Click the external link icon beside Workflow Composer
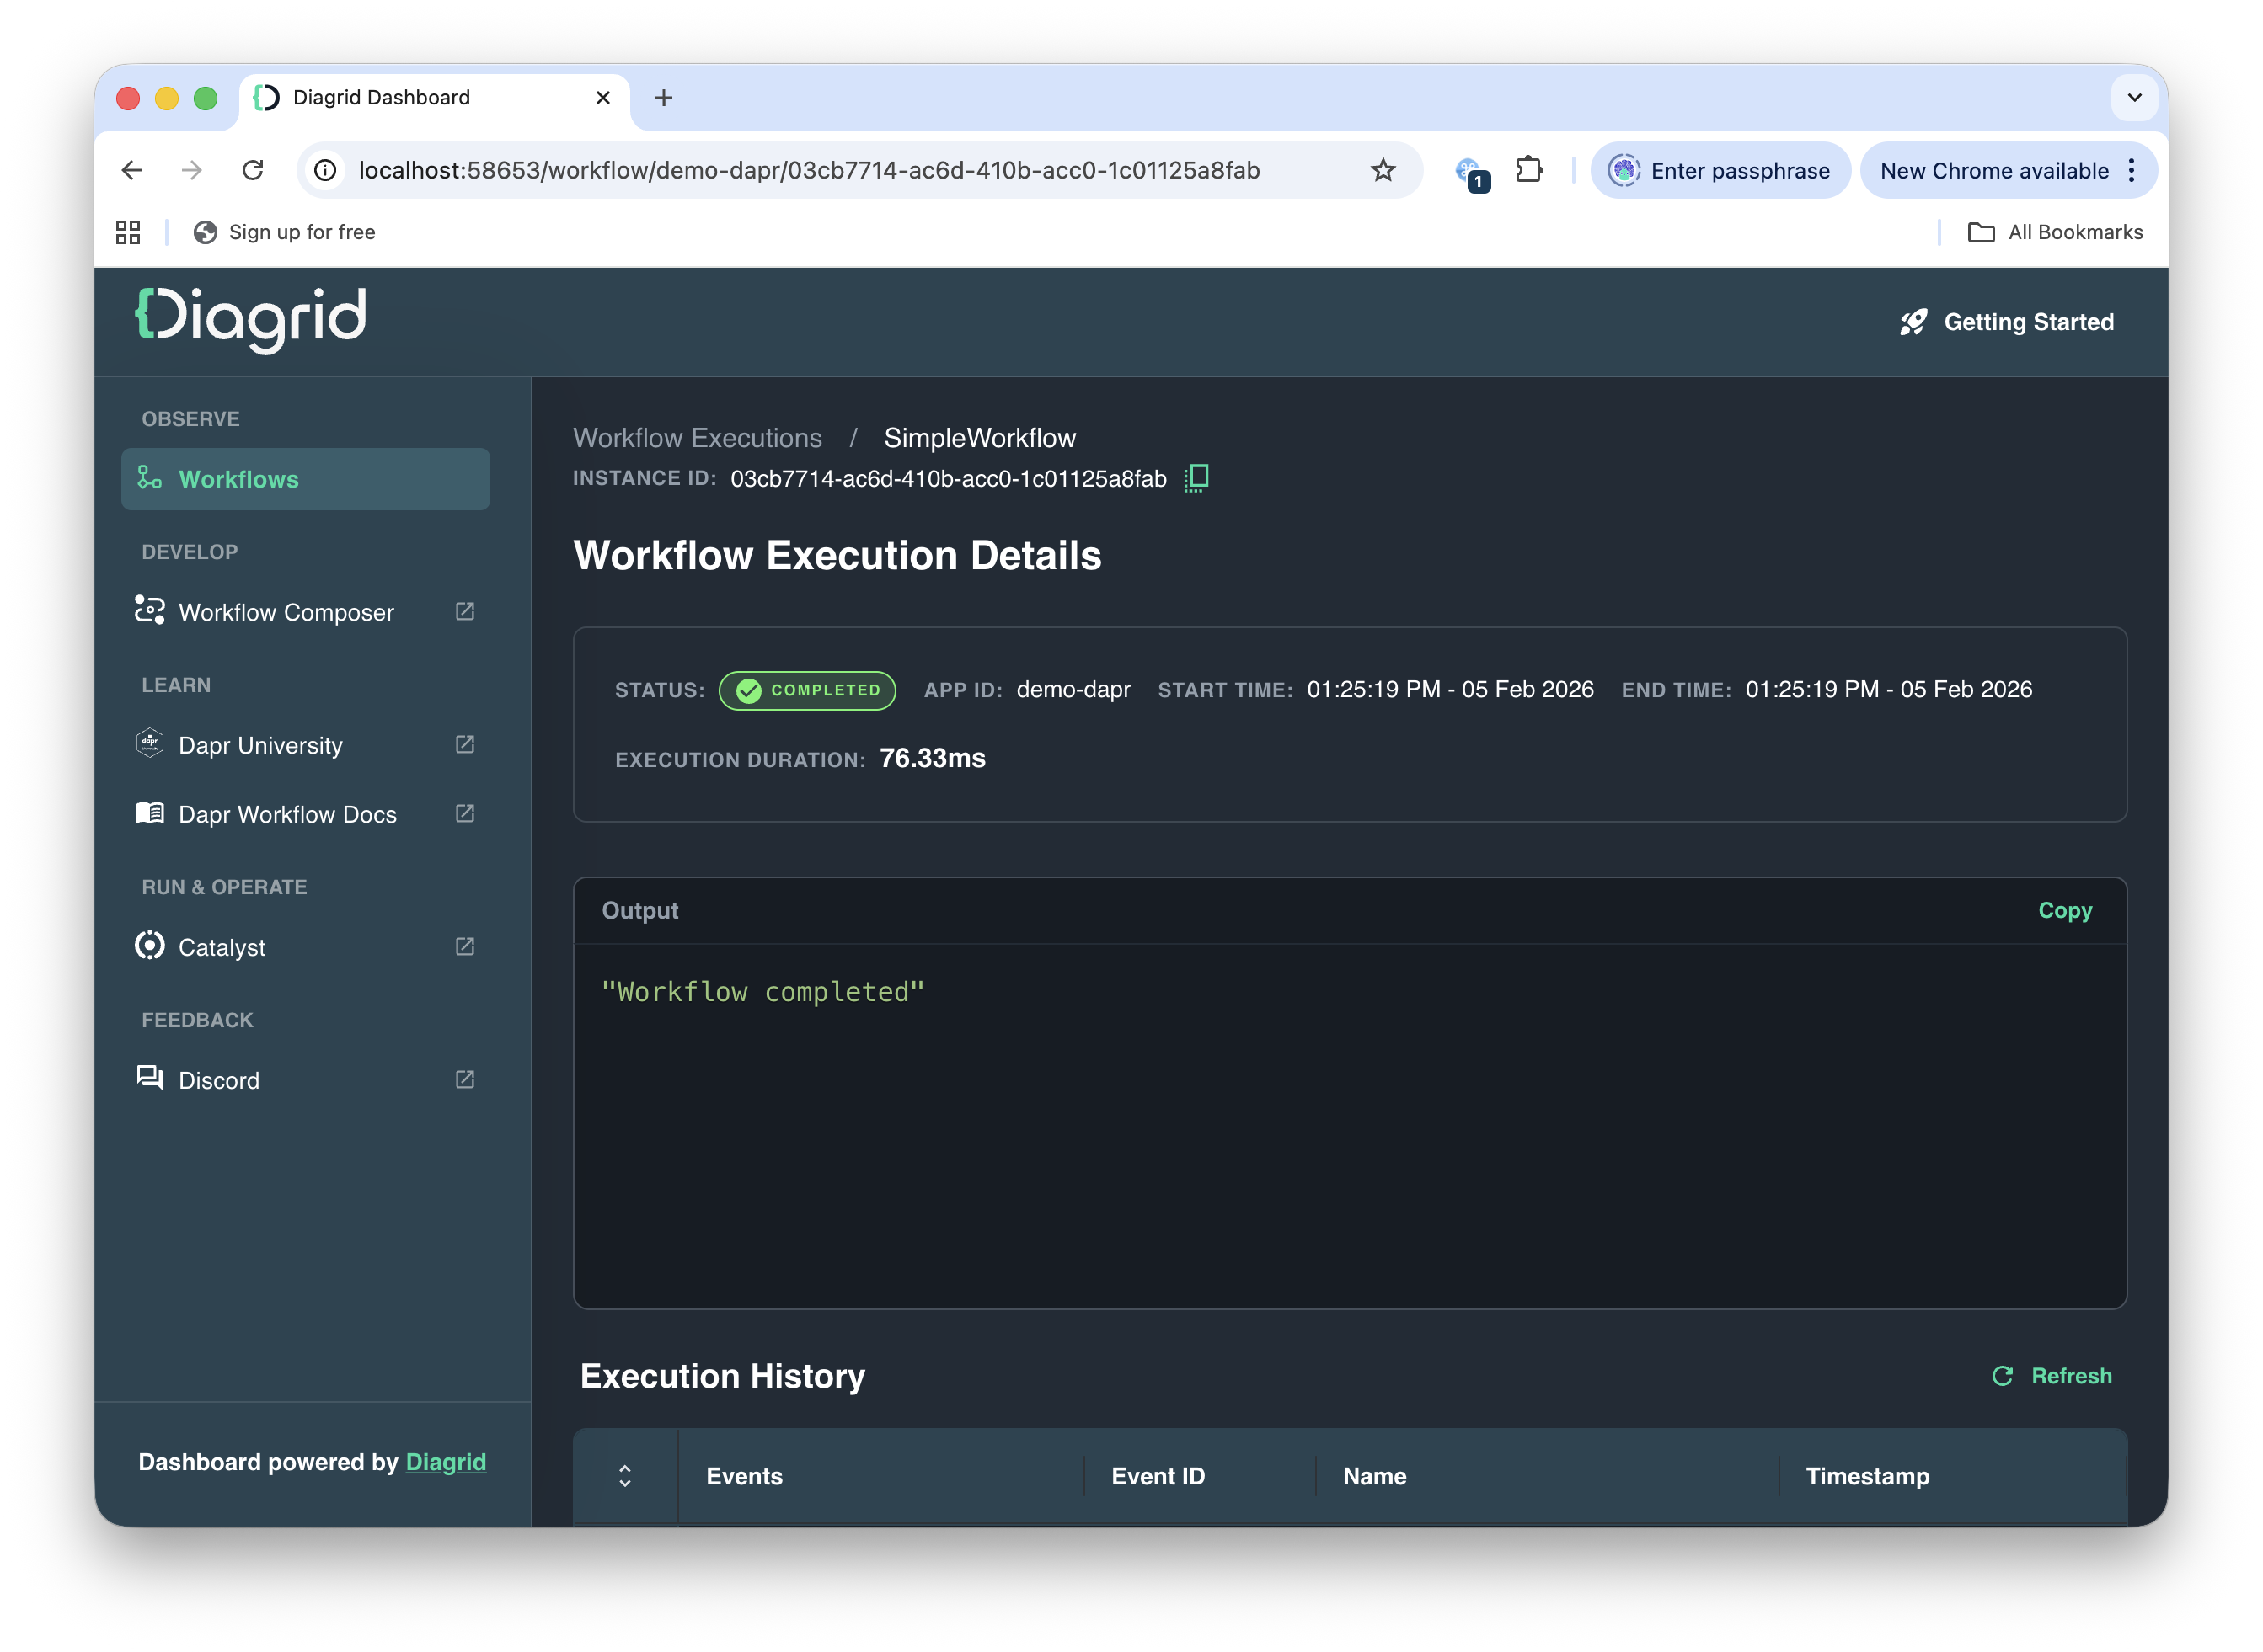Screen dimensions: 2263x1652 pos(464,611)
